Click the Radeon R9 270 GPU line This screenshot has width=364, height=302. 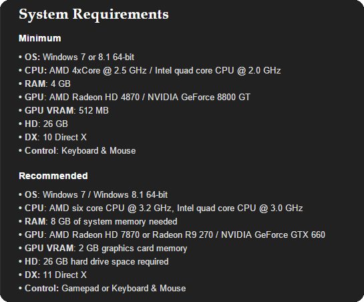(172, 235)
